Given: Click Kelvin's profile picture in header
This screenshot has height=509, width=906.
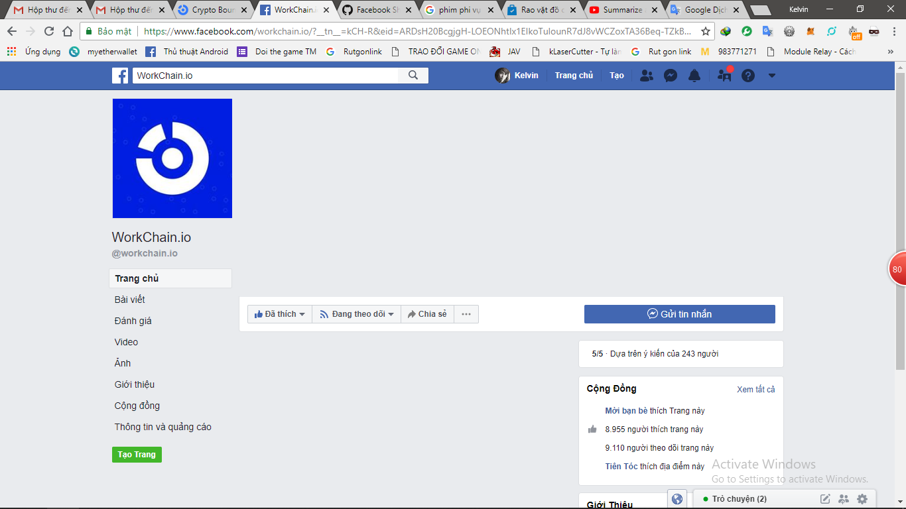Looking at the screenshot, I should 502,76.
